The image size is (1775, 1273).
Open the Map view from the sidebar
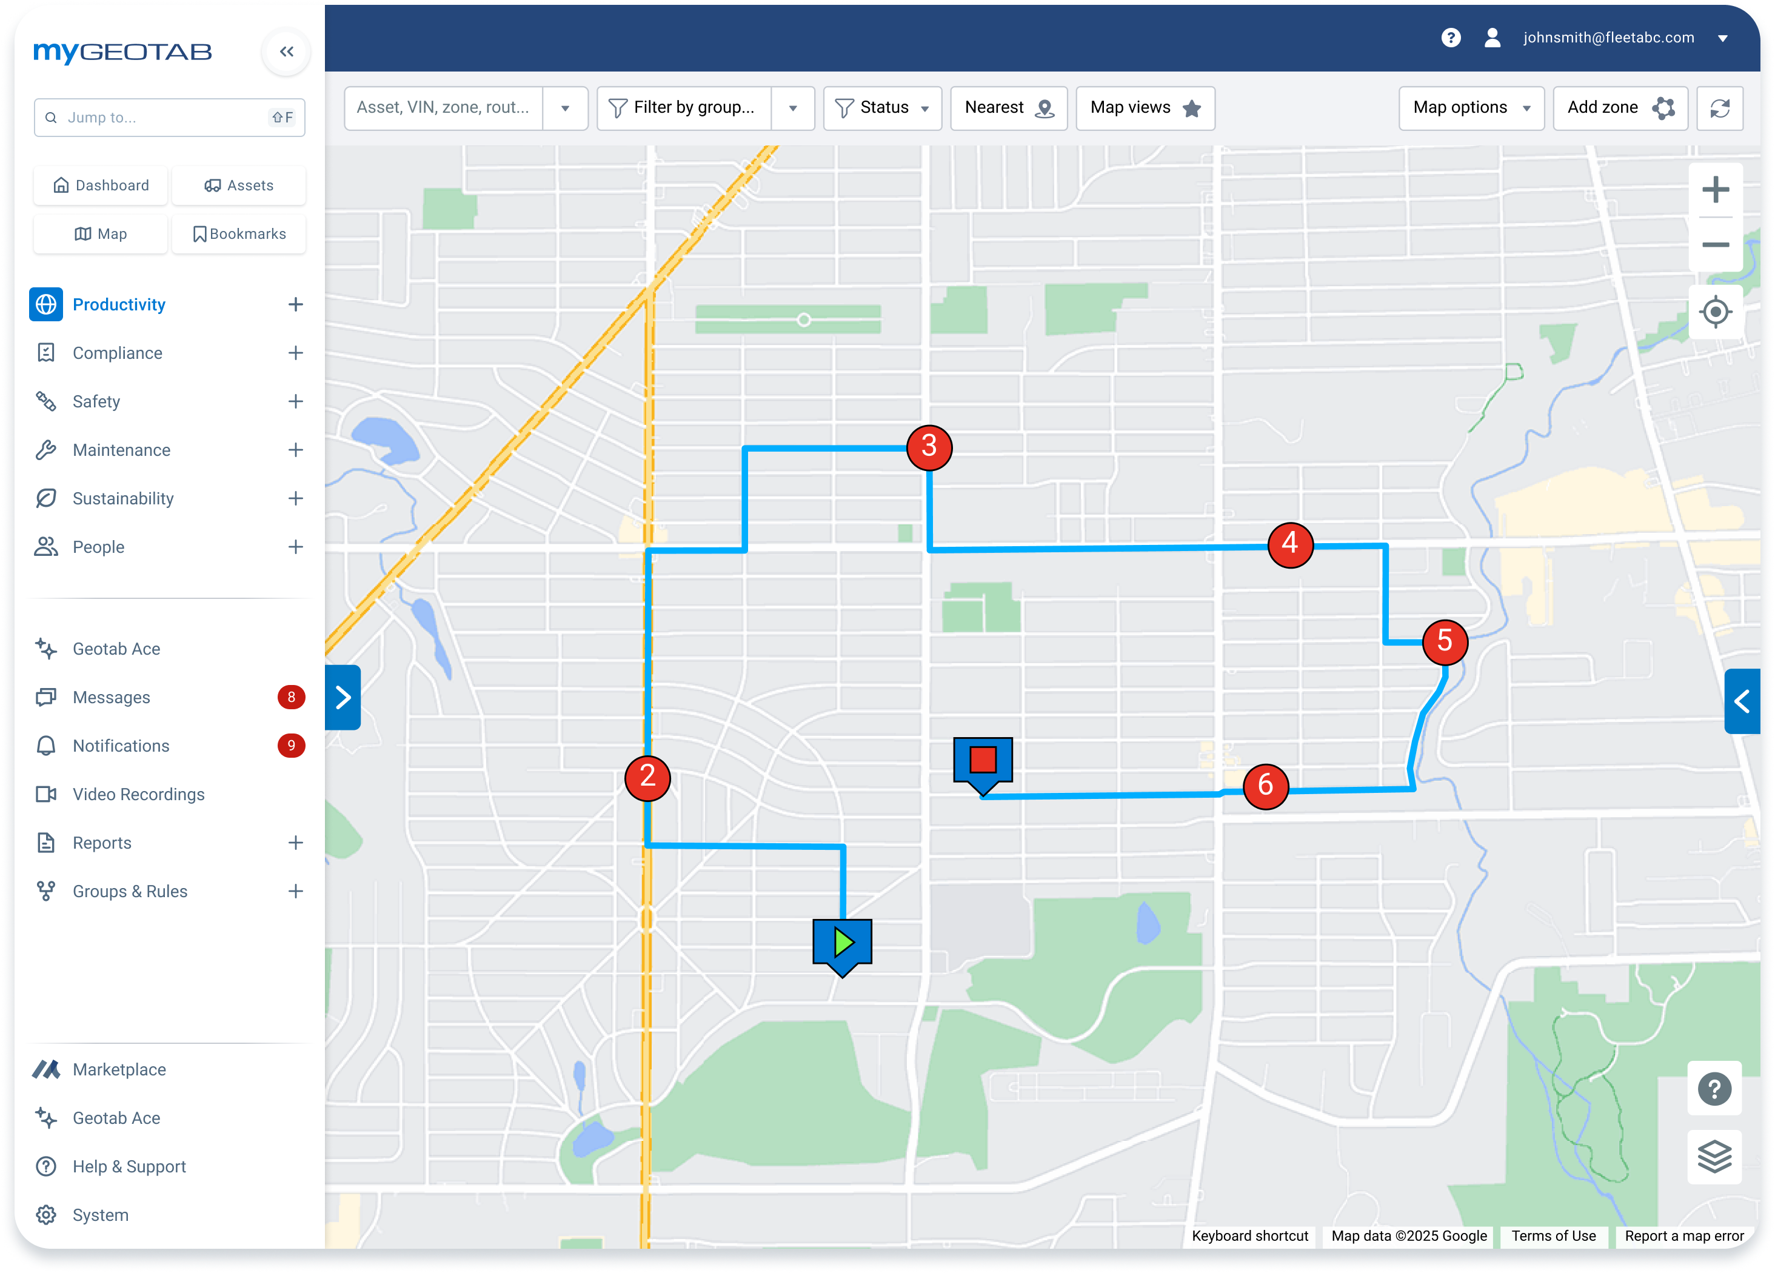(100, 233)
